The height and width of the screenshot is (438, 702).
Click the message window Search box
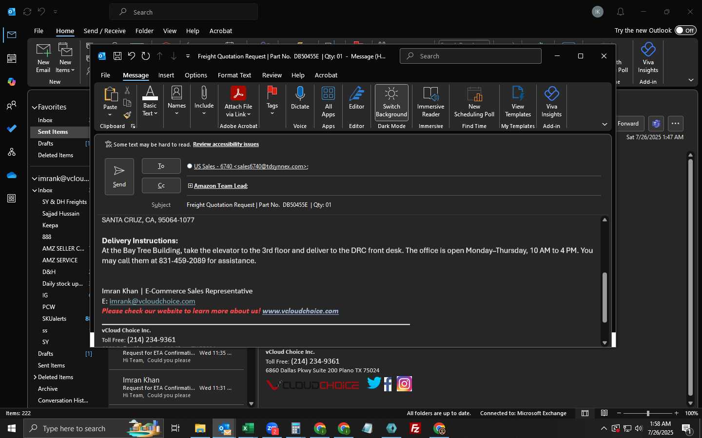(x=470, y=56)
